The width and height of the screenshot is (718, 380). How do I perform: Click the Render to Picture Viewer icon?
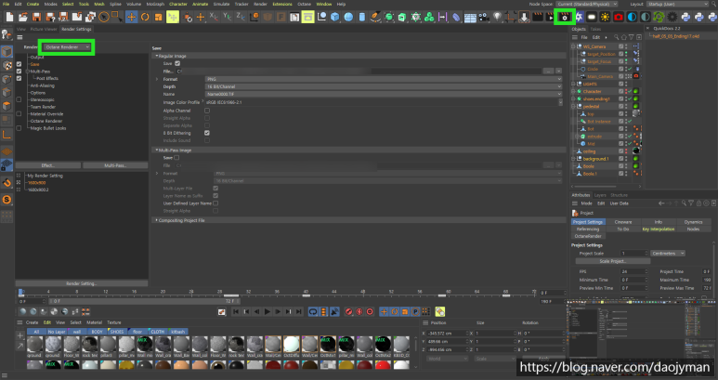pyautogui.click(x=551, y=18)
